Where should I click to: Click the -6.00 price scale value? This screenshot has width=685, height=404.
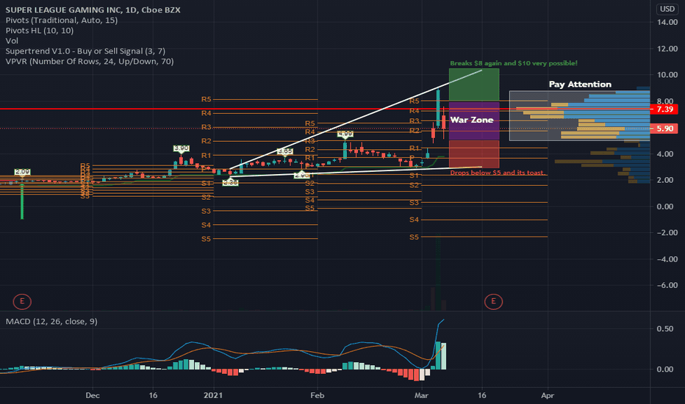(667, 285)
